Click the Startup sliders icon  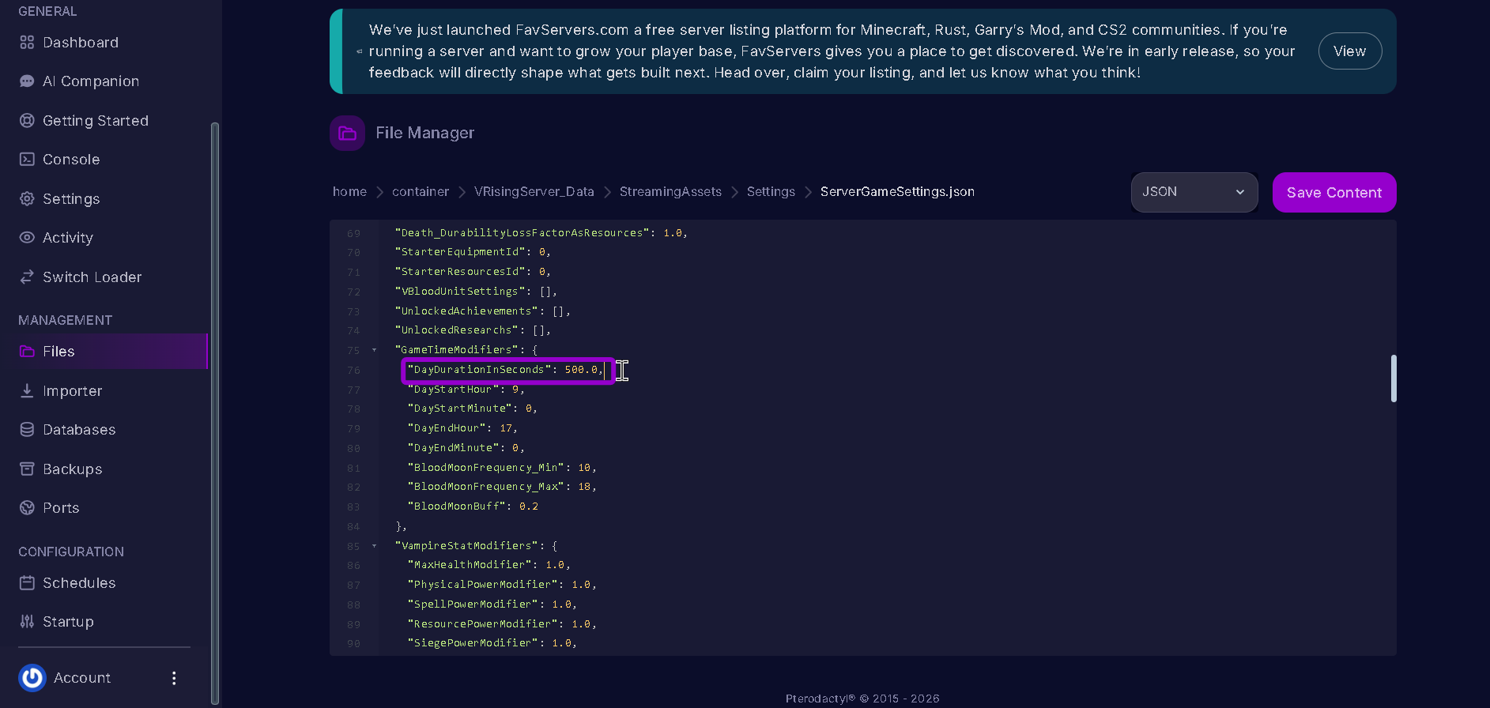click(x=27, y=622)
